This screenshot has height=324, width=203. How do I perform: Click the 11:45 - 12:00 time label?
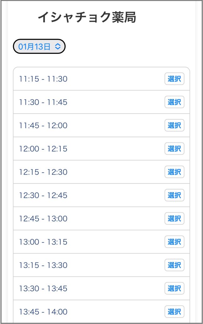[x=43, y=125]
